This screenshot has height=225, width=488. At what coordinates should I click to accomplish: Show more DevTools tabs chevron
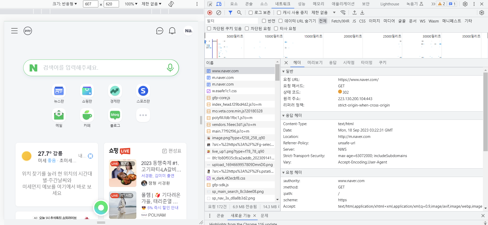pyautogui.click(x=433, y=4)
